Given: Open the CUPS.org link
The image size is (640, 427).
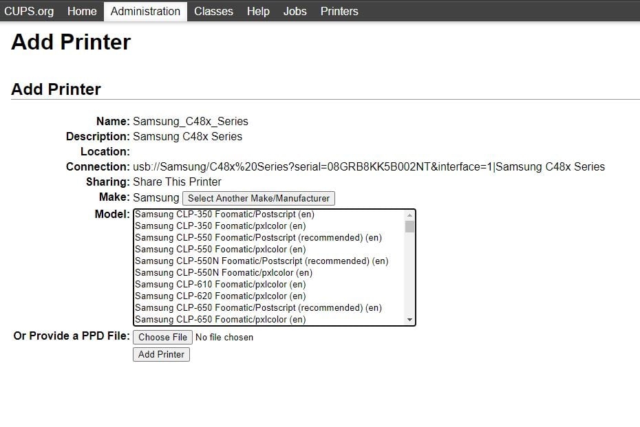Looking at the screenshot, I should click(x=29, y=11).
